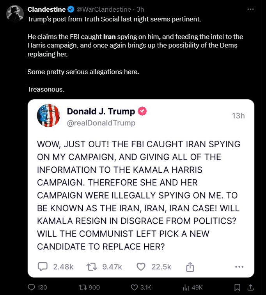Reply to the tweet with 130 replies
The height and width of the screenshot is (295, 266).
pos(32,287)
